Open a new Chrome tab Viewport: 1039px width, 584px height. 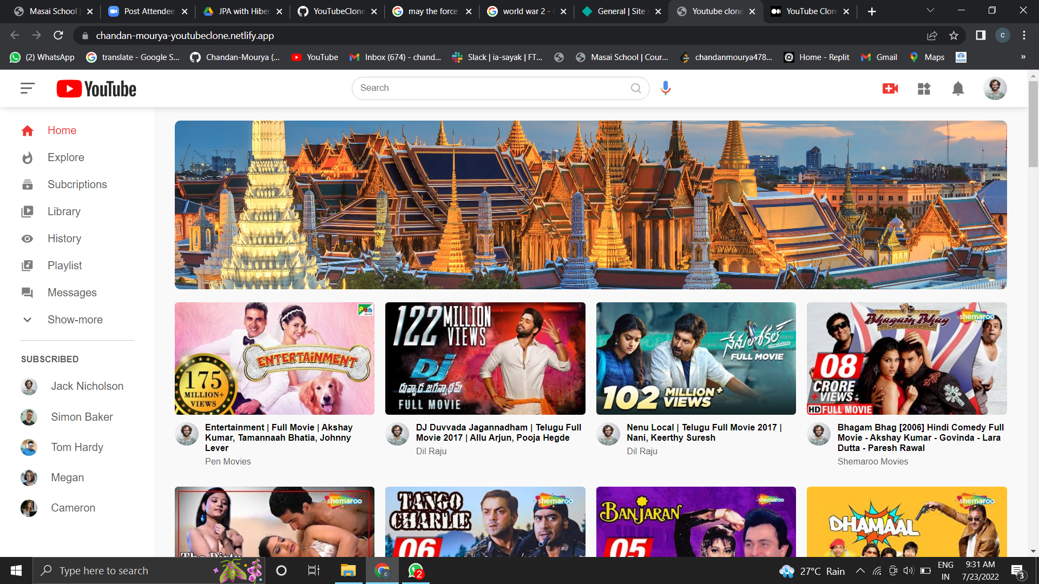[872, 11]
